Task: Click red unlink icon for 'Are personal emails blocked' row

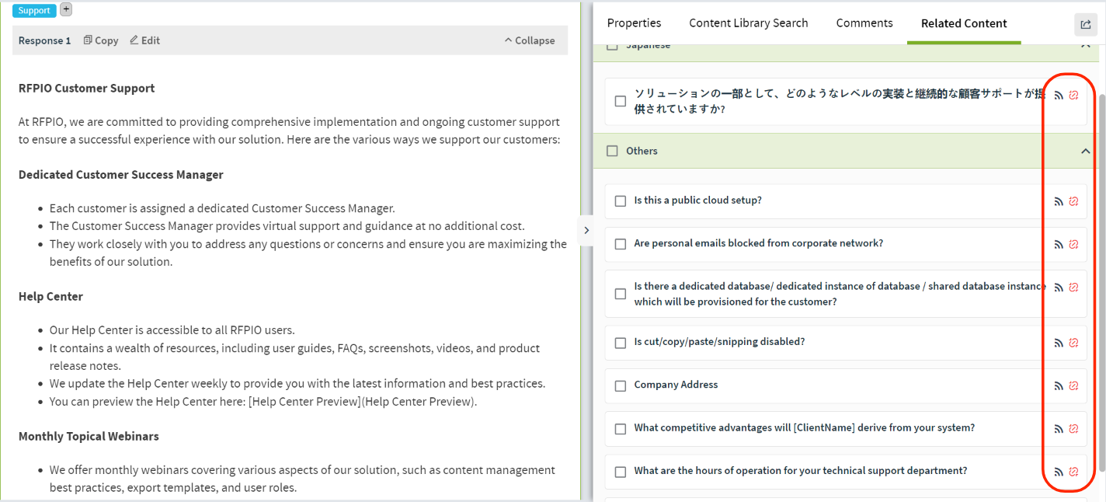Action: pos(1074,244)
